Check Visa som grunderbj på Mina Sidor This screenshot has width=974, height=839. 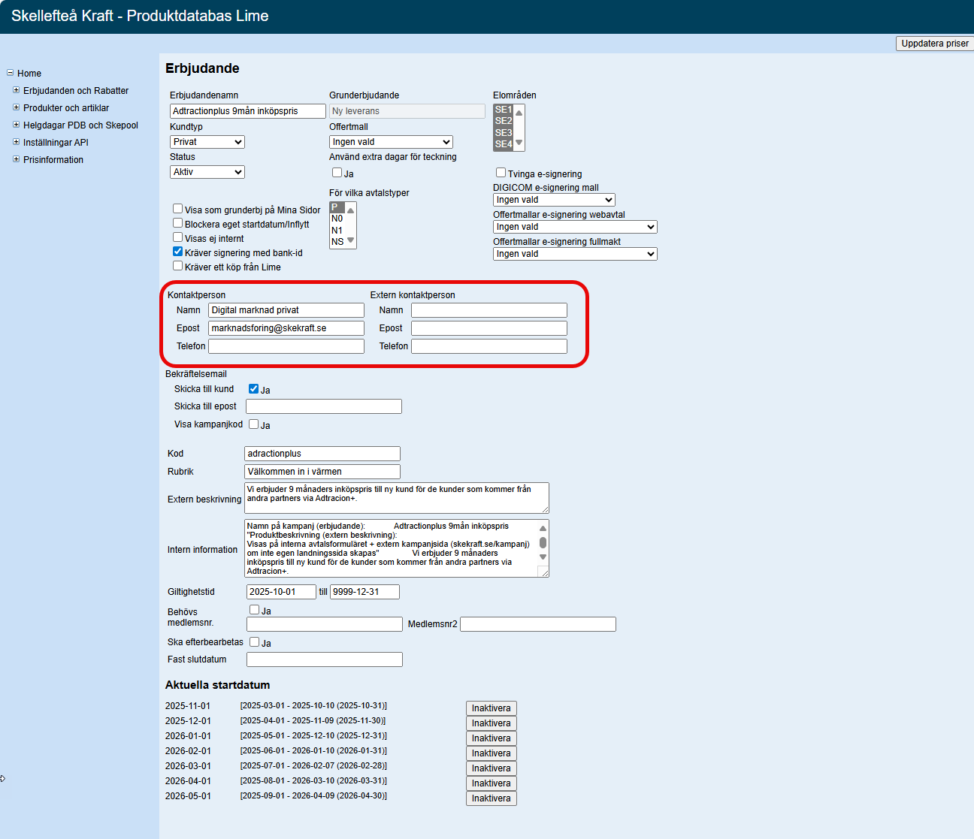point(178,209)
